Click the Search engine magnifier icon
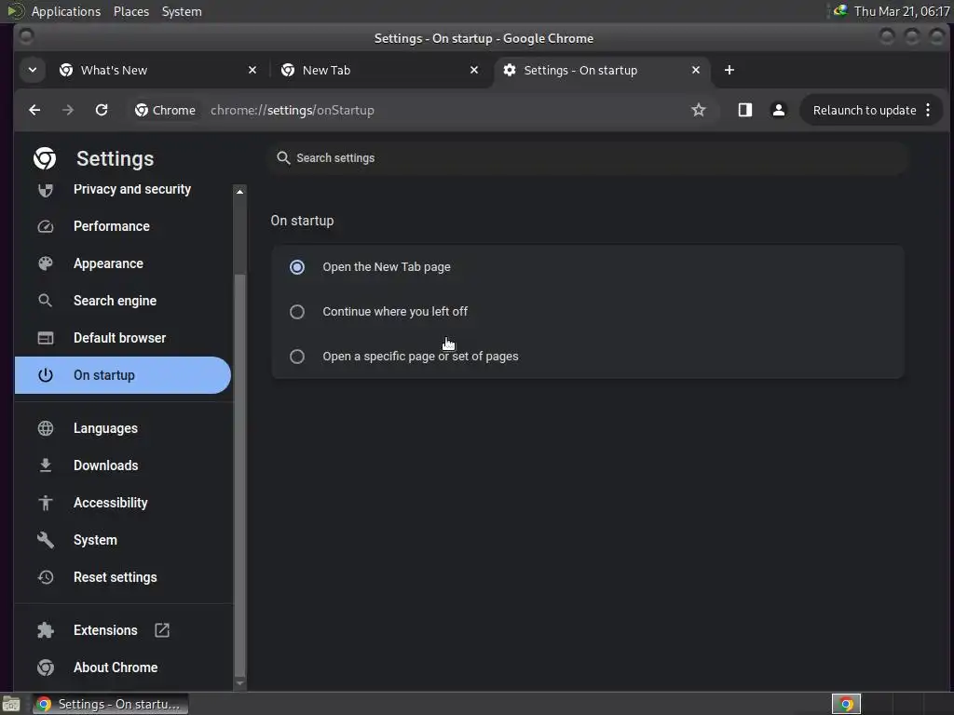Image resolution: width=954 pixels, height=715 pixels. pyautogui.click(x=46, y=301)
